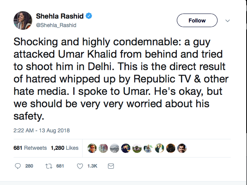The image size is (247, 185).
Task: Click the fourth liker avatar with beard
Action: point(126,148)
